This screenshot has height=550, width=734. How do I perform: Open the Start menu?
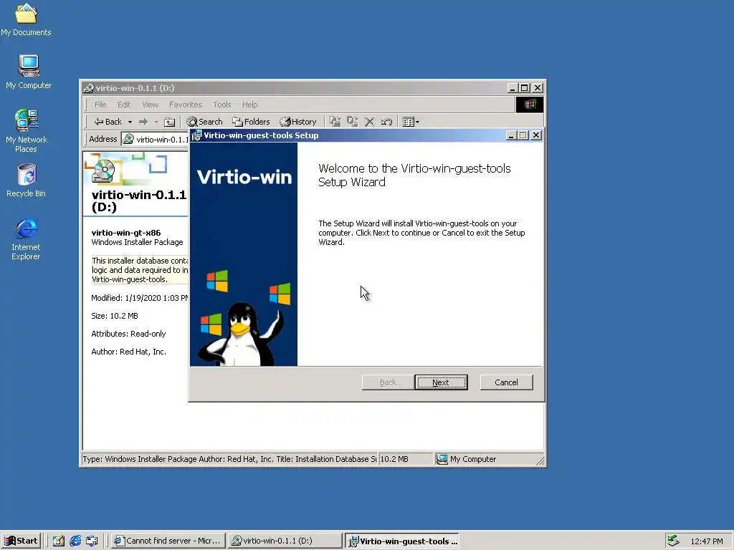pos(21,541)
